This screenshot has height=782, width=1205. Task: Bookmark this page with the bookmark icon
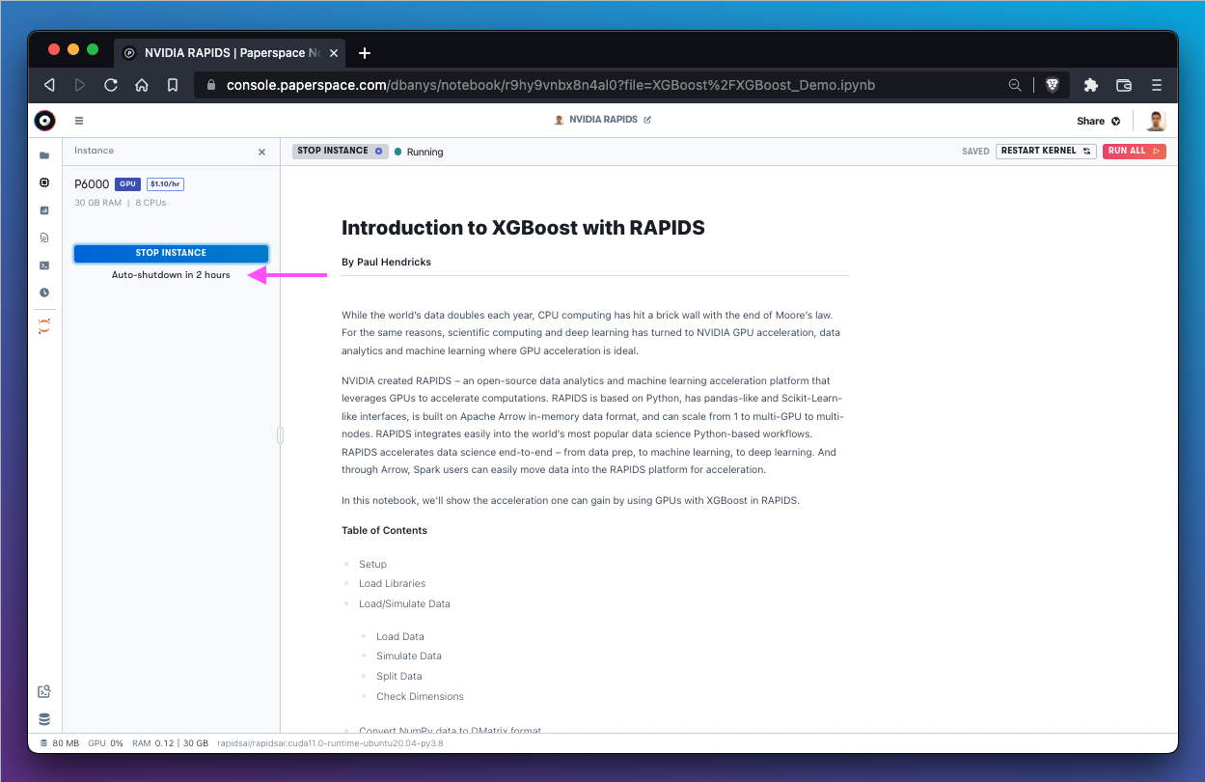[173, 85]
